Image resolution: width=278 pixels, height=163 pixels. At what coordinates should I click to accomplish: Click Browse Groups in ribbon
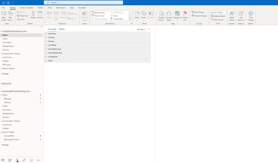coord(199,16)
